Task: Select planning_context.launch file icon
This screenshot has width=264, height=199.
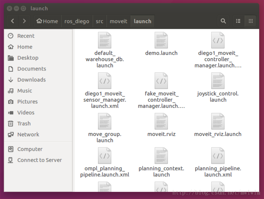Action: point(161,155)
